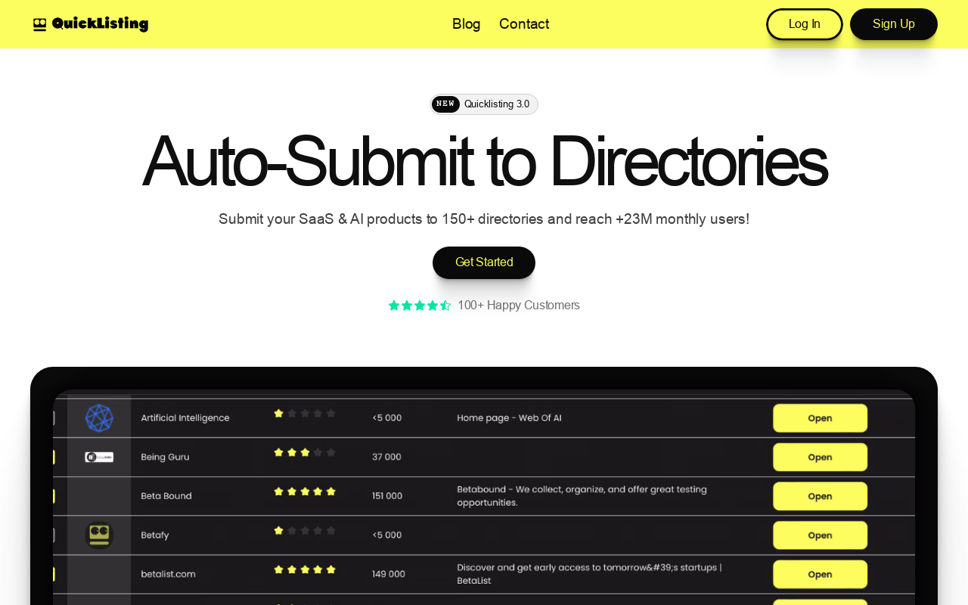Click the betalist.com five-star rating

pos(305,569)
